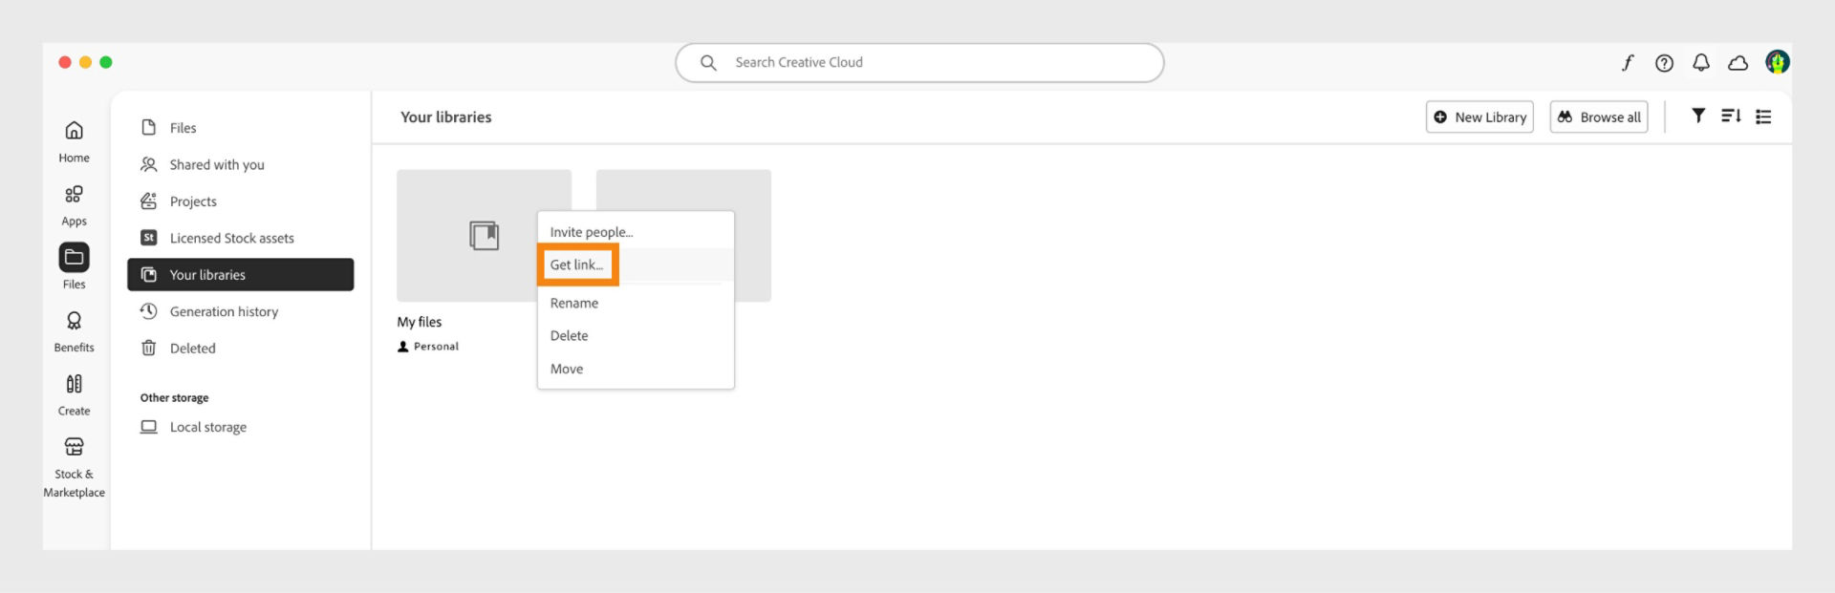Open the Benefits section
Screen dimensions: 1835x593
click(74, 331)
